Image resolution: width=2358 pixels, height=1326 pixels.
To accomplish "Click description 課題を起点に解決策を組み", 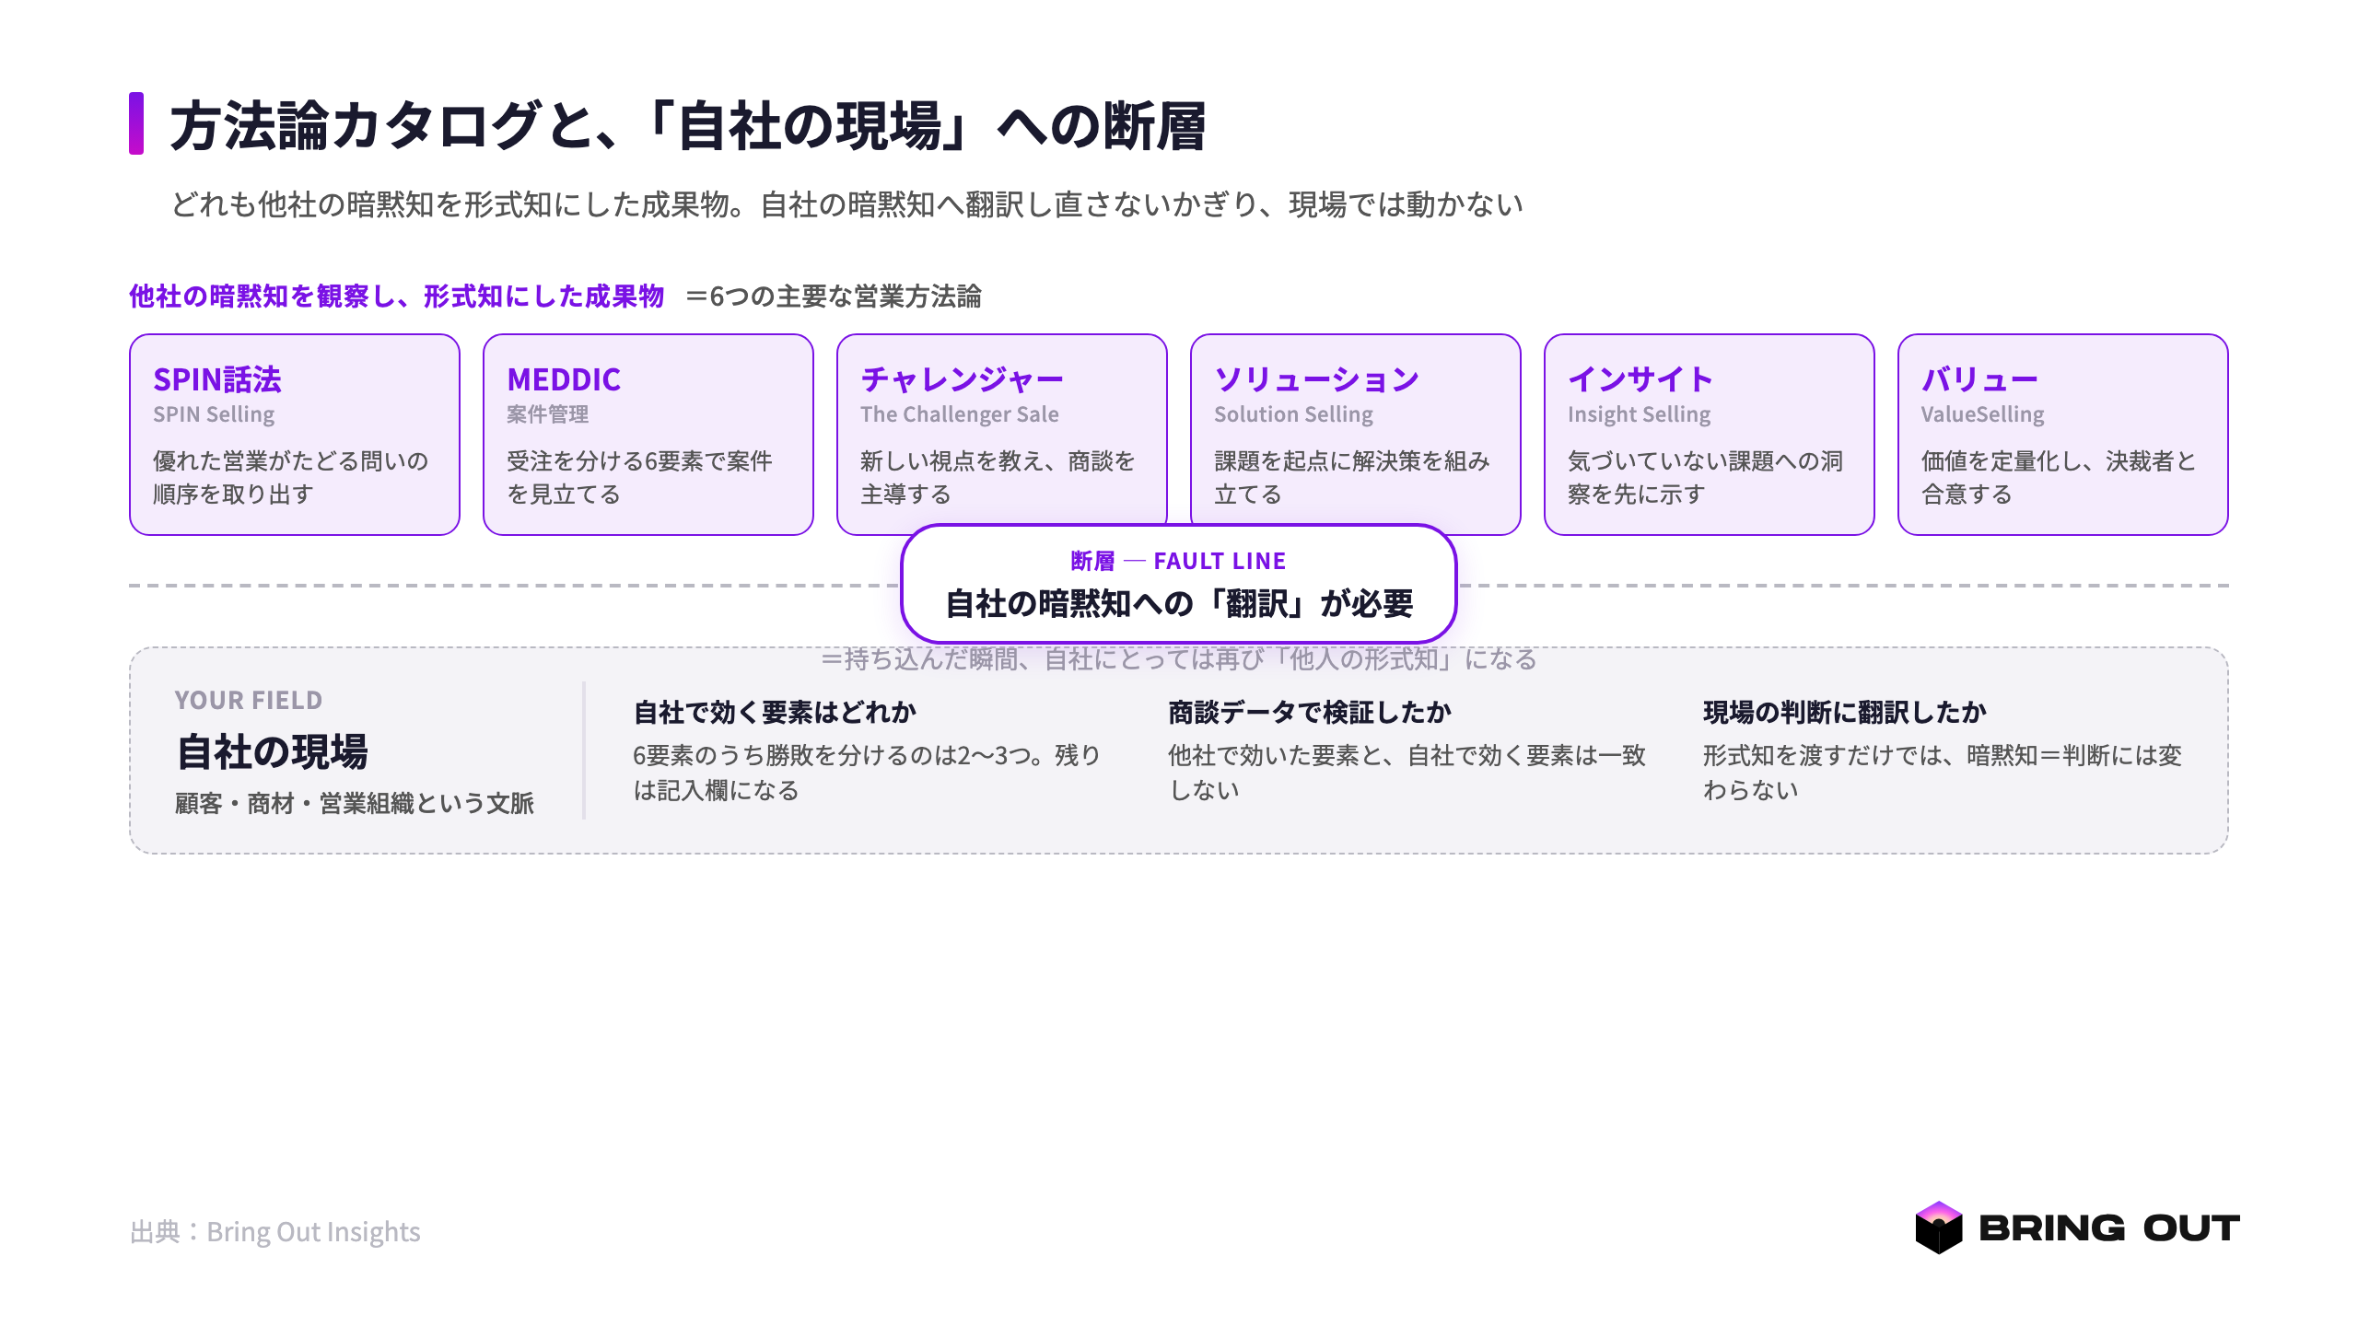I will 1352,477.
